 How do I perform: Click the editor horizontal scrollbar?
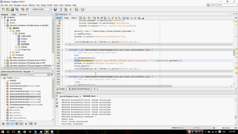point(120,86)
